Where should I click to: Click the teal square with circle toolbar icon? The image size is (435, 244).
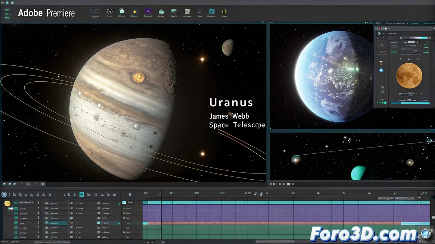click(x=212, y=12)
